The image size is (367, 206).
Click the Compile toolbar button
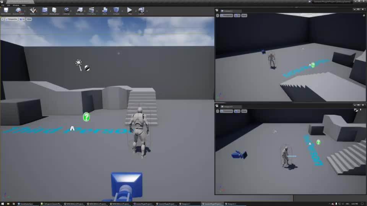tap(116, 11)
